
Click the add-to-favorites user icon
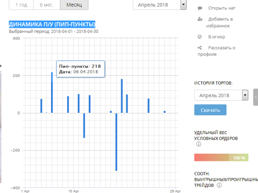point(200,19)
